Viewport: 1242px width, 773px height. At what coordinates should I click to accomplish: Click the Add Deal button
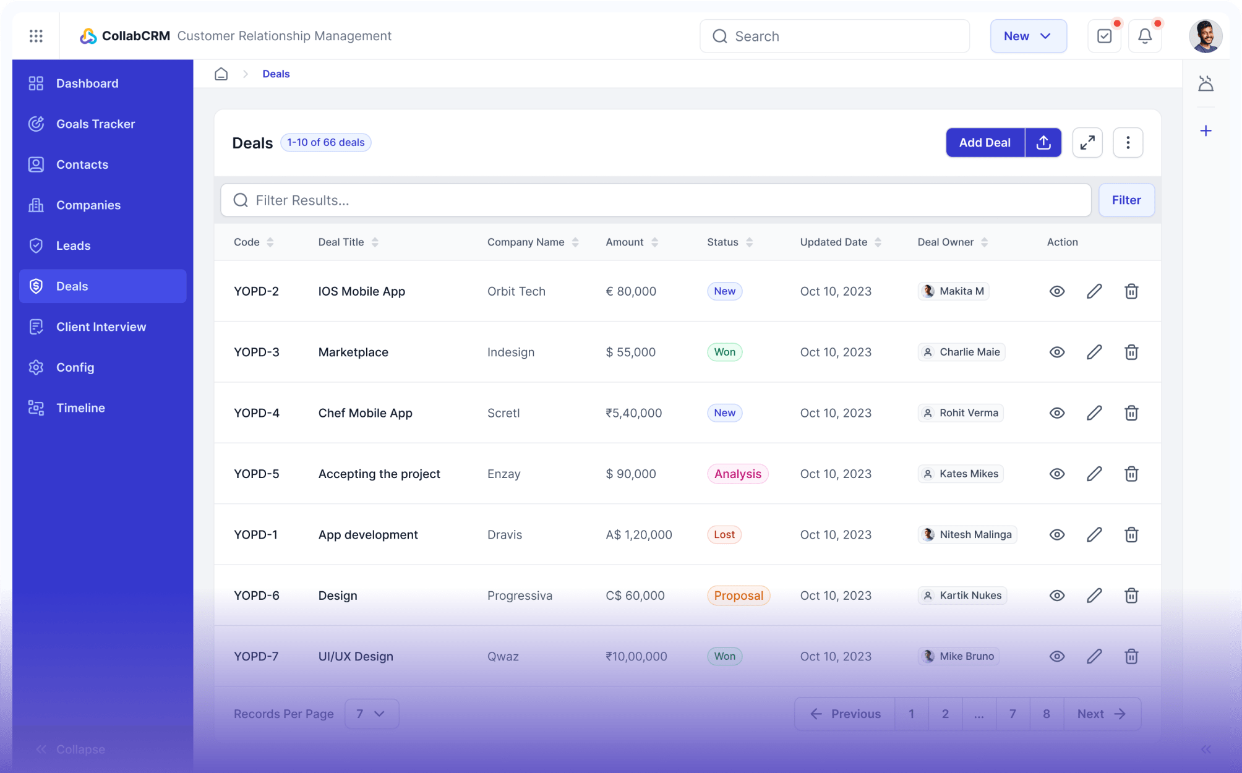tap(985, 143)
